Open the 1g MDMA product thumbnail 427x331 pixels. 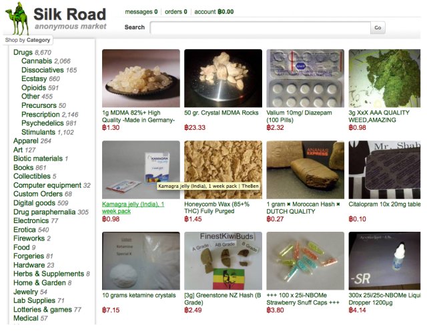tap(141, 79)
